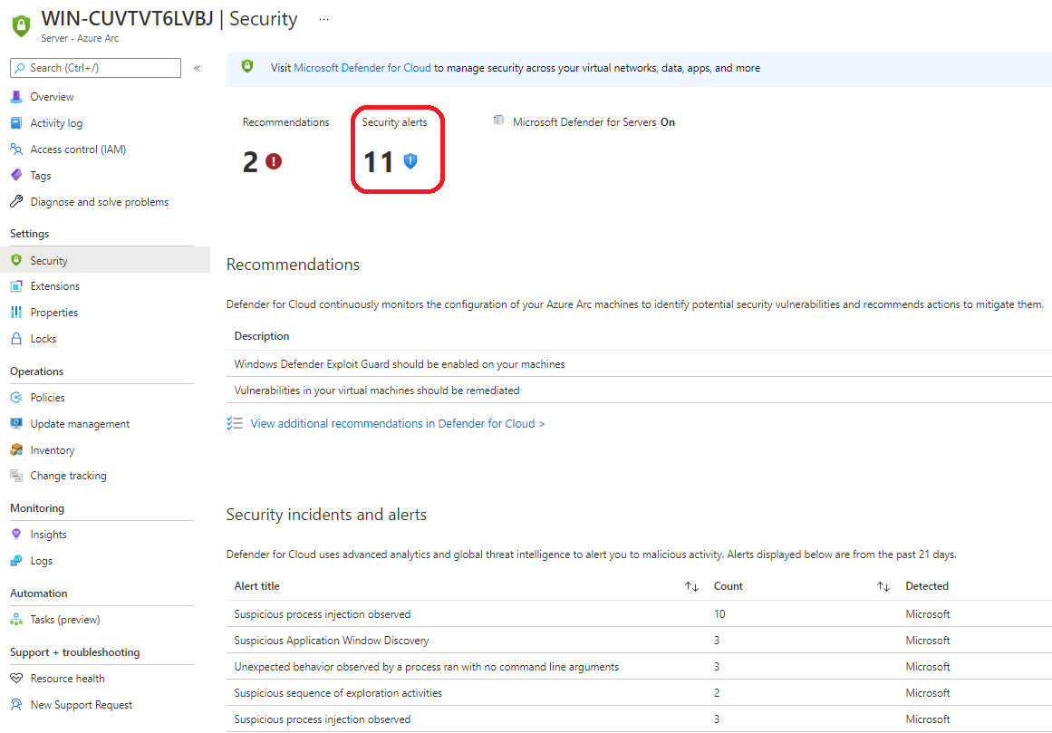The height and width of the screenshot is (733, 1052).
Task: Click the Inventory icon in Operations
Action: pyautogui.click(x=16, y=450)
